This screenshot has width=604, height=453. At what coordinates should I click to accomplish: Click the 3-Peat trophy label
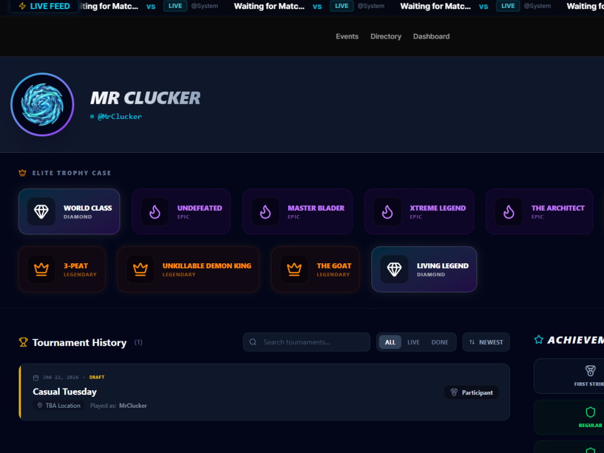(x=76, y=266)
